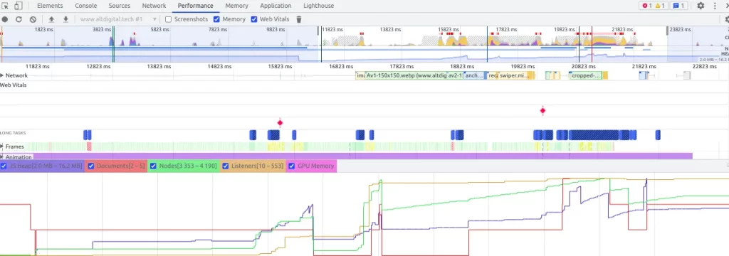Click the LONG TASKS track label
729x256 pixels.
tap(13, 133)
